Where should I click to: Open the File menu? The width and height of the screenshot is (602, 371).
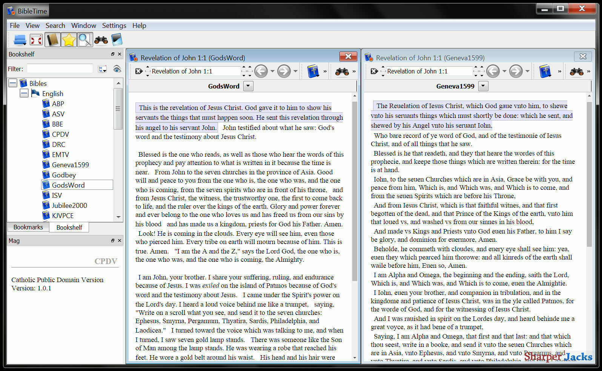15,26
